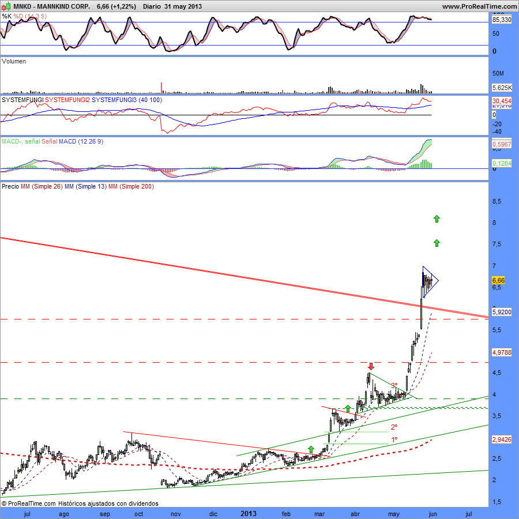This screenshot has height=519, width=519.
Task: Click the mar month marker on the time axis
Action: coord(319,514)
